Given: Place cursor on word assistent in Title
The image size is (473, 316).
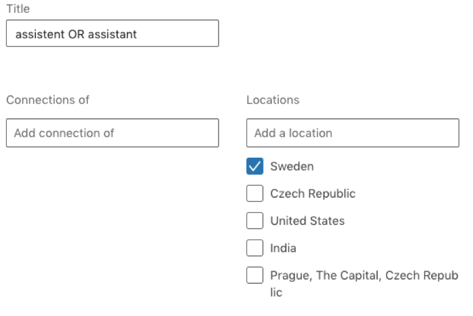Looking at the screenshot, I should tap(40, 34).
